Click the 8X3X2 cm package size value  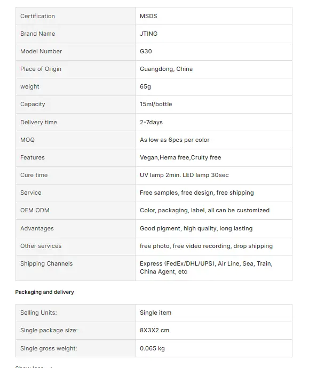tap(155, 330)
